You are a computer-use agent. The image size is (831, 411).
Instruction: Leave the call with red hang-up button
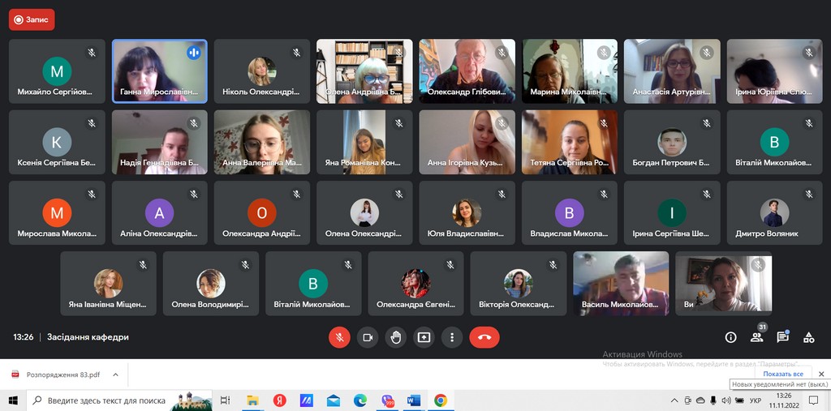point(484,337)
